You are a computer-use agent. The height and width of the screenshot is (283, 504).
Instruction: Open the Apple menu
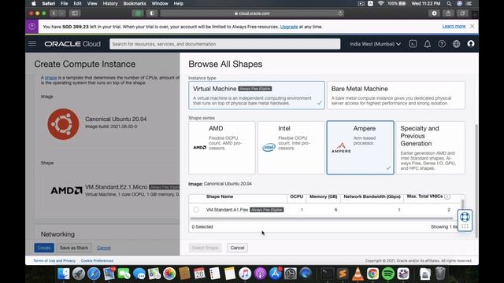coord(33,3)
